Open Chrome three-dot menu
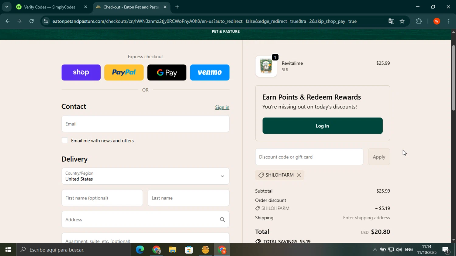Viewport: 456px width, 256px height. point(449,21)
